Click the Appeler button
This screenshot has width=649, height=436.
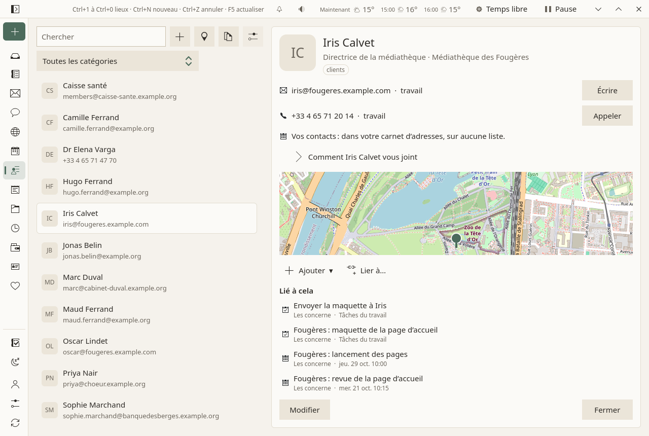[x=607, y=116]
